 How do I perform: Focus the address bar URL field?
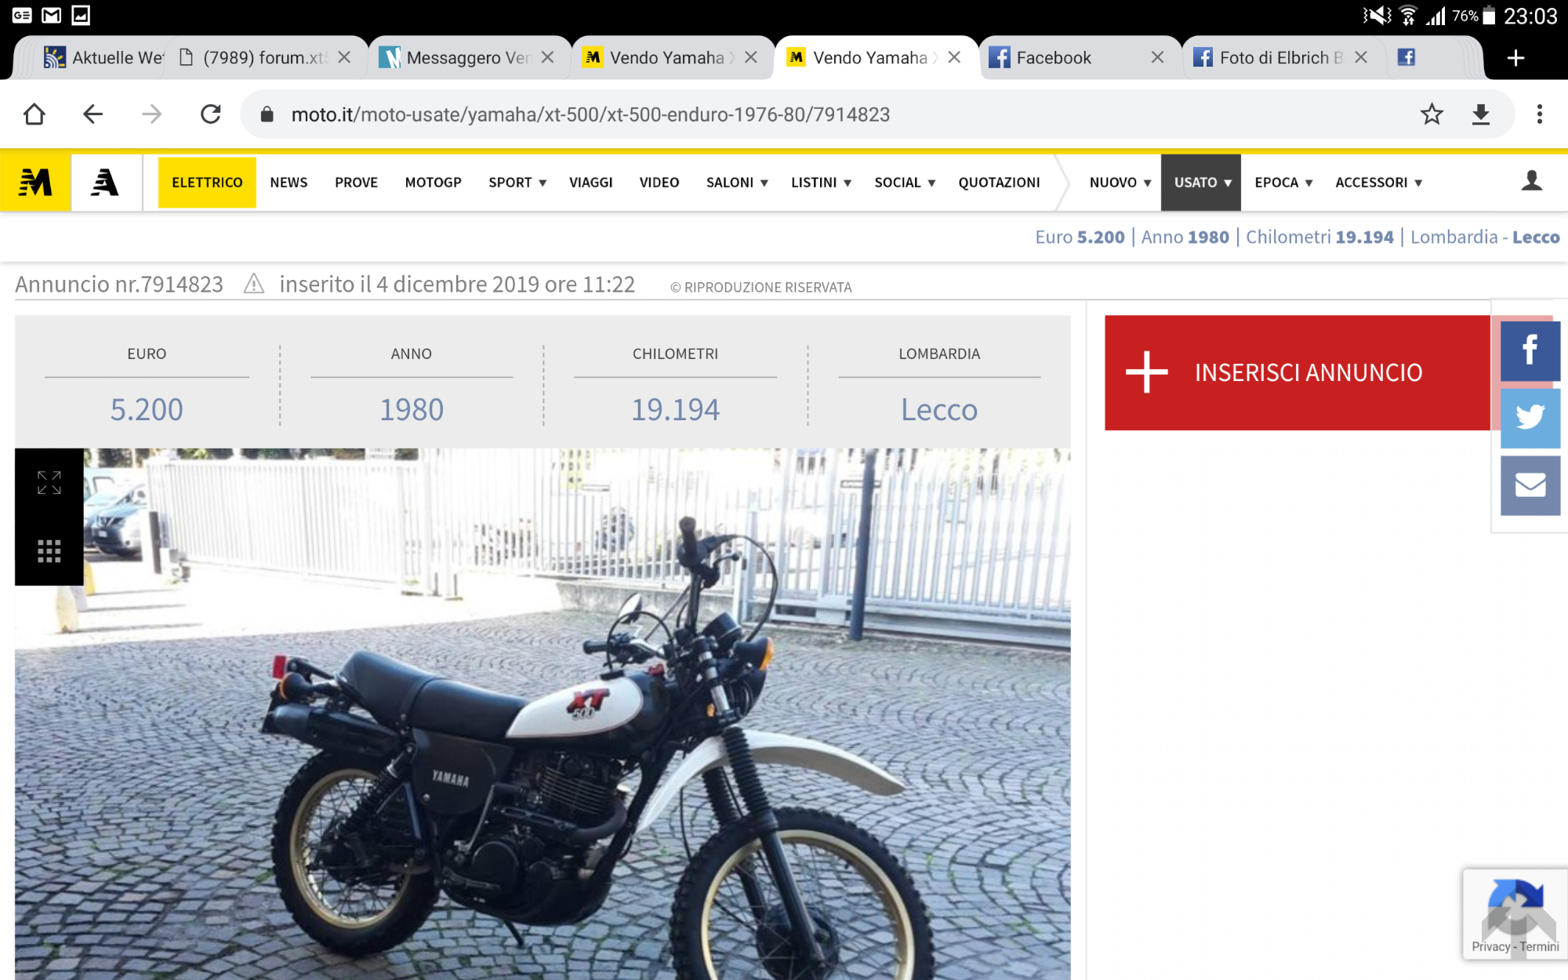[x=831, y=114]
